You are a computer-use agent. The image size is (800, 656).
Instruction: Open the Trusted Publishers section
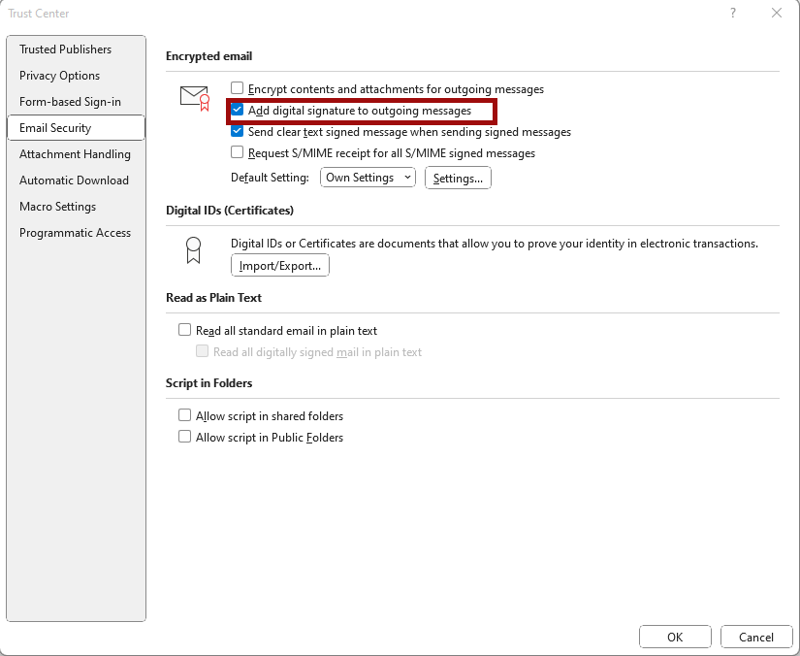tap(65, 49)
